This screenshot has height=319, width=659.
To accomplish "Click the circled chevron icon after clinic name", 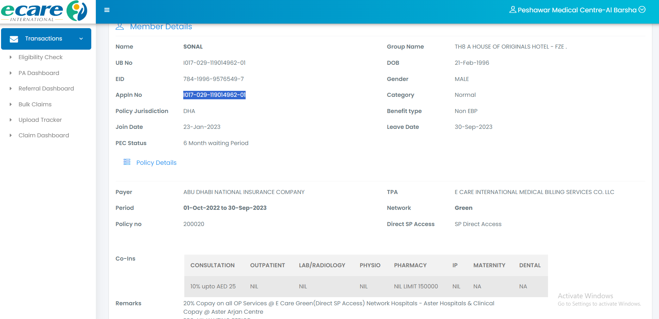I will click(x=642, y=10).
